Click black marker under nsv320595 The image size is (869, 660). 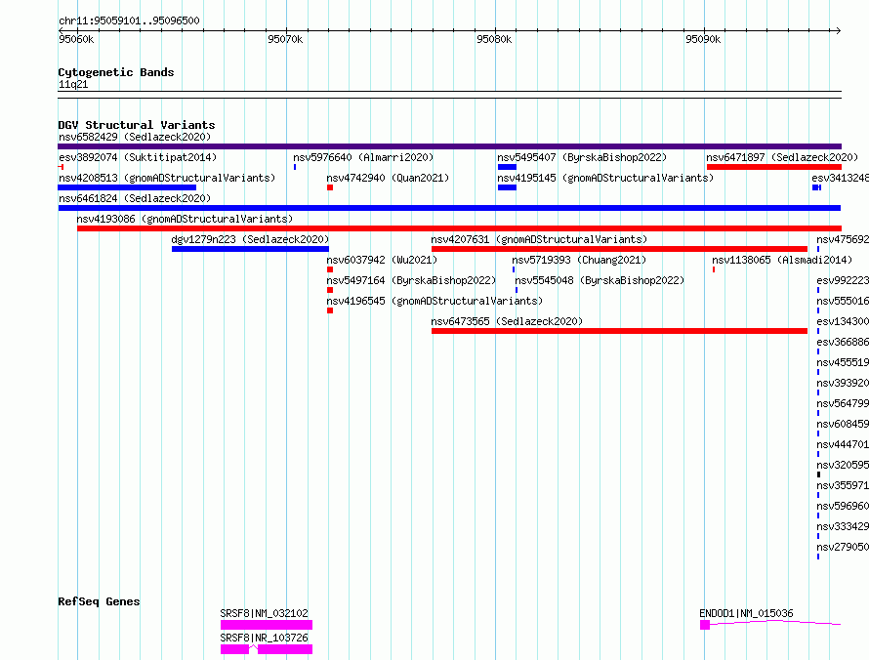click(818, 474)
